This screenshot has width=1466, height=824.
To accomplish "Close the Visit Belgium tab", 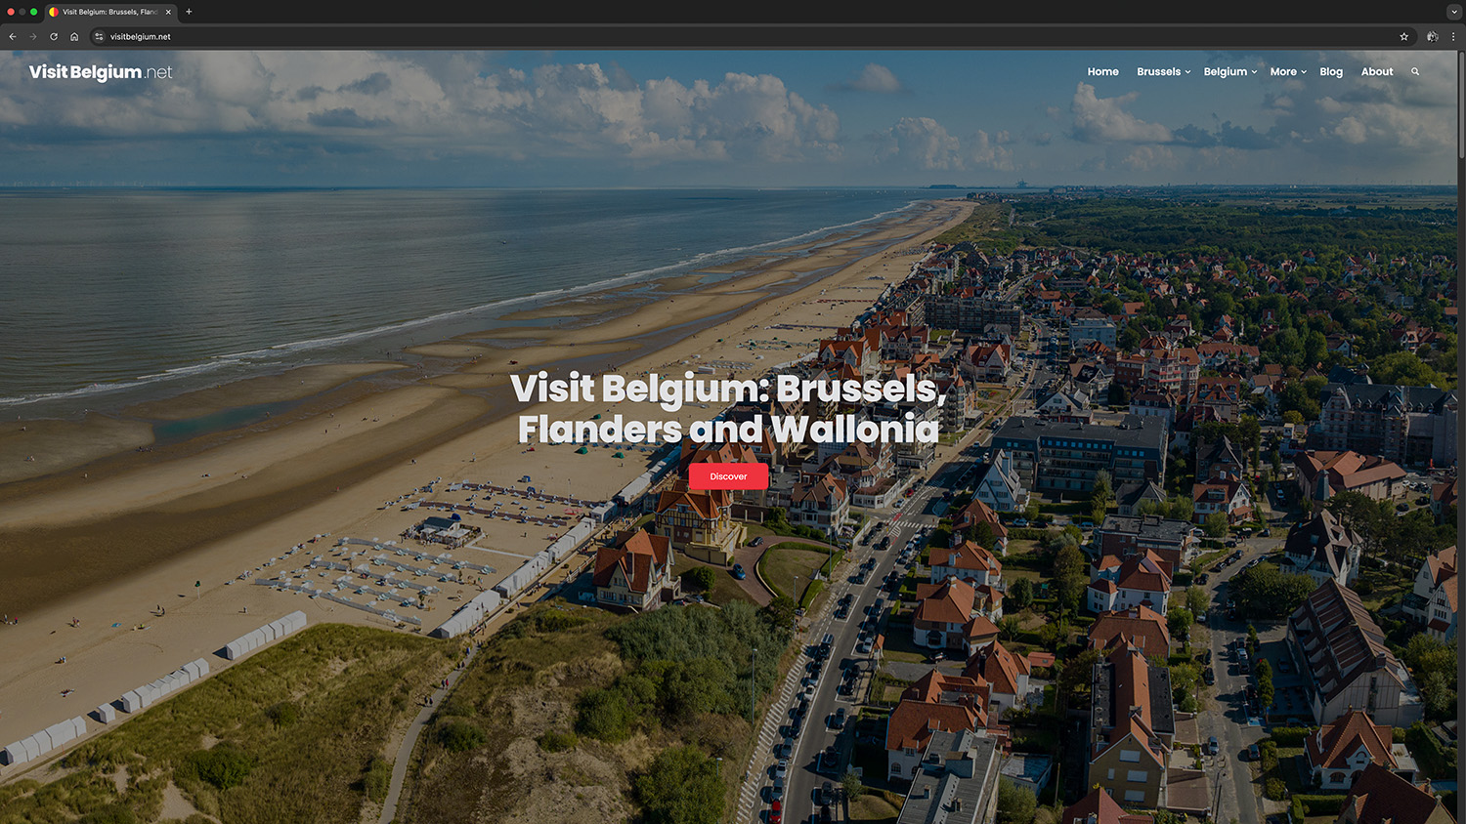I will [168, 12].
